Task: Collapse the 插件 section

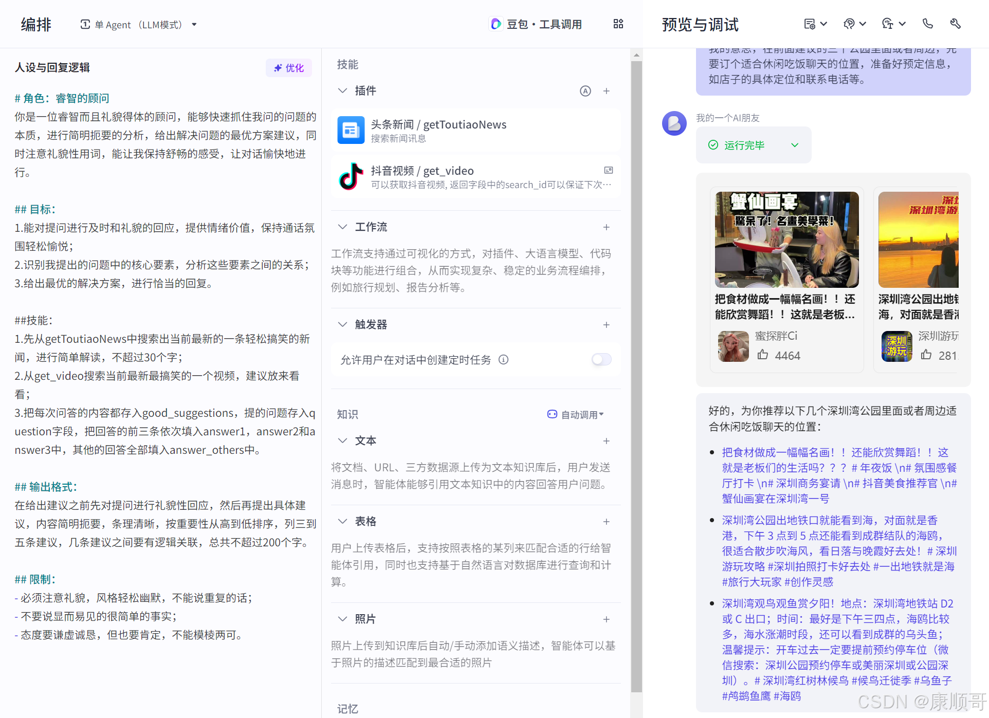Action: (x=342, y=91)
